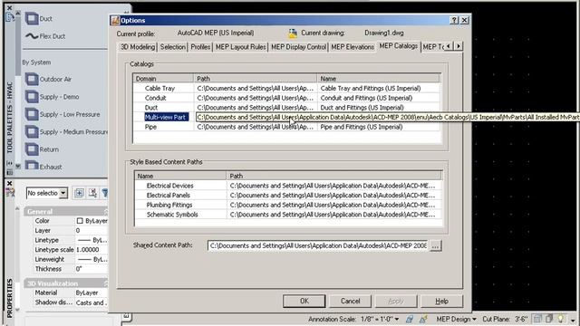Click the auto-scale annotation lightning icon
Image resolution: width=580 pixels, height=326 pixels.
click(x=423, y=319)
